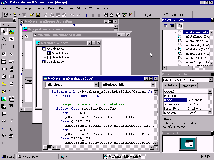Choose the Timer control tool
The image size is (214, 160).
click(4, 76)
